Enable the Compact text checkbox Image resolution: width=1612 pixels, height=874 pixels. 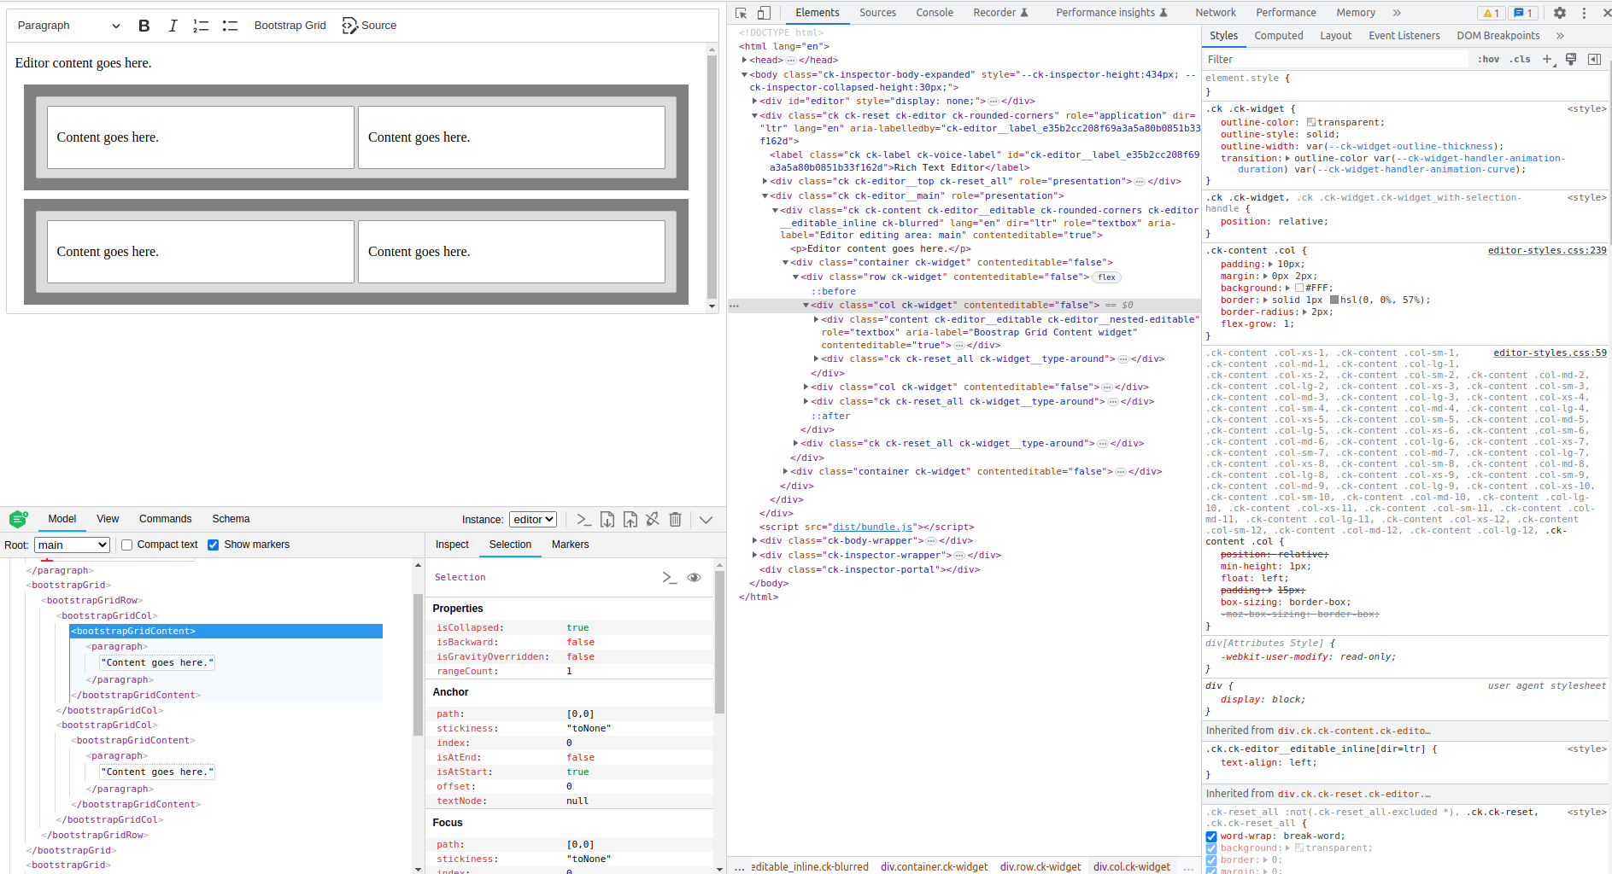click(127, 545)
